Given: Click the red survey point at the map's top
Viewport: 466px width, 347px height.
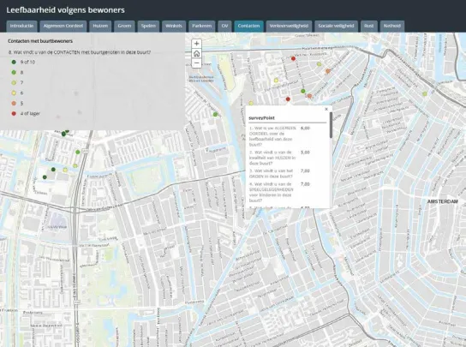Looking at the screenshot, I should (x=293, y=58).
